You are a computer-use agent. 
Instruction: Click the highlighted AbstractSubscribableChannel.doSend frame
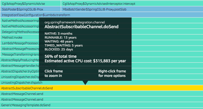click(x=102, y=88)
